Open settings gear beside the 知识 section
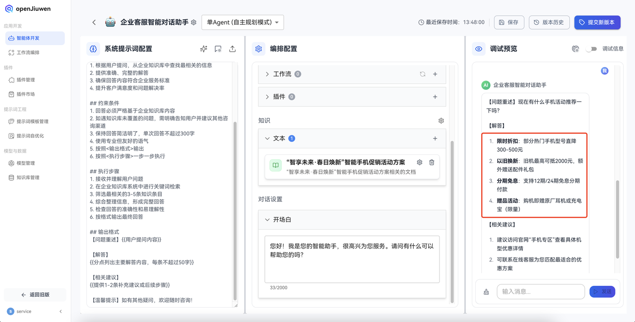Image resolution: width=635 pixels, height=322 pixels. (x=441, y=120)
